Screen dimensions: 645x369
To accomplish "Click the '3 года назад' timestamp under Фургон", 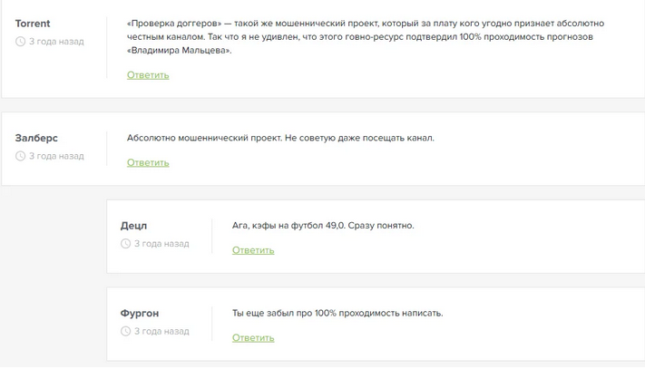I will [x=161, y=331].
